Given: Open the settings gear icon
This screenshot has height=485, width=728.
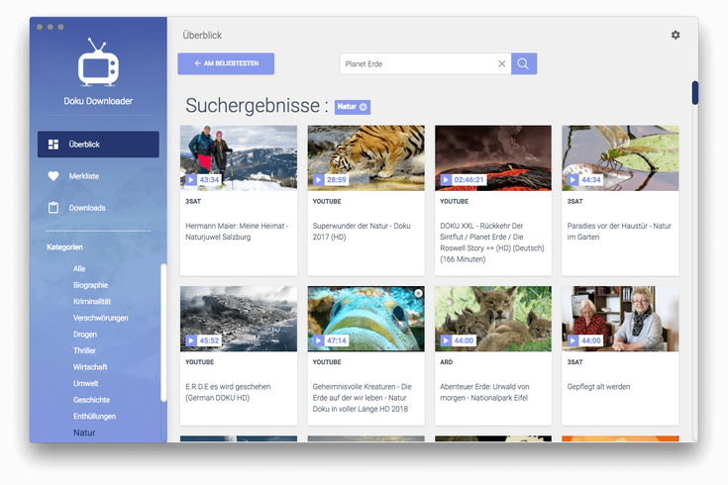Looking at the screenshot, I should (x=676, y=35).
